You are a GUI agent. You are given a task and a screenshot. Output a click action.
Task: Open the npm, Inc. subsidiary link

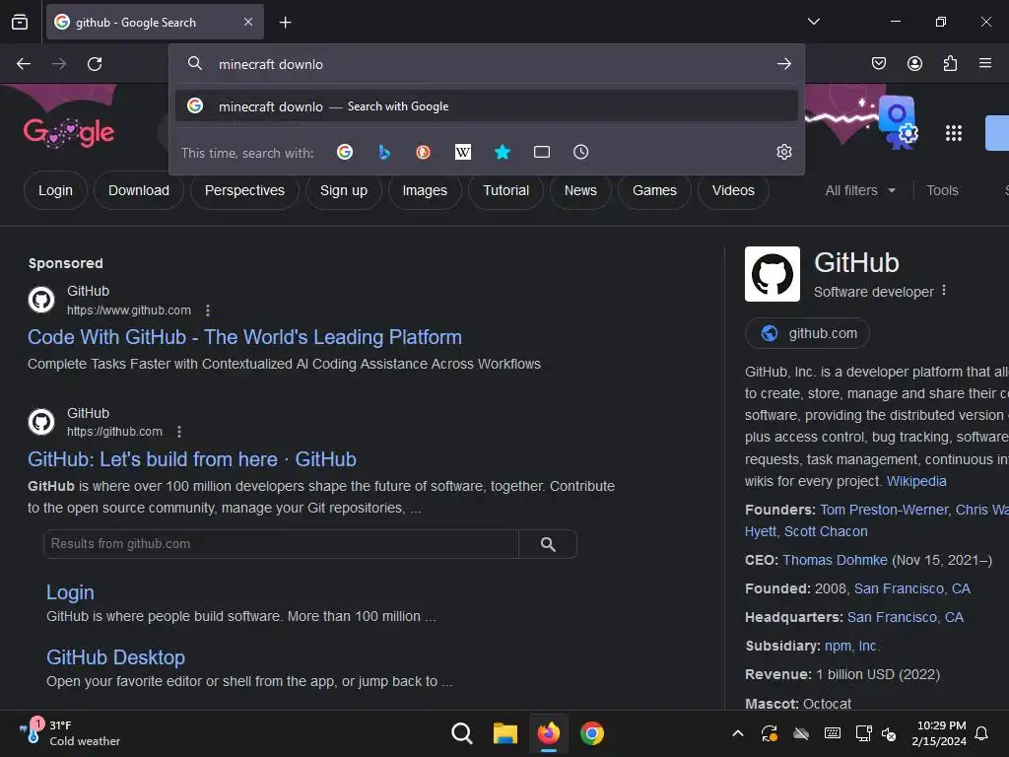852,646
